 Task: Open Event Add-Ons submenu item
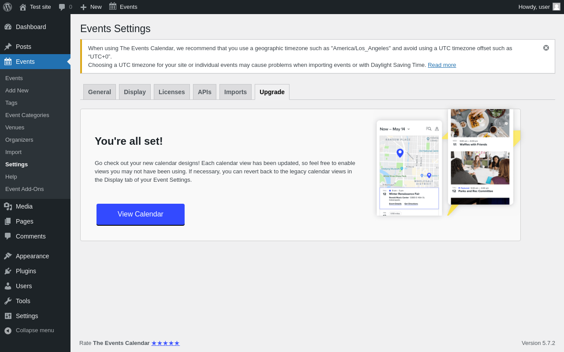[x=25, y=189]
